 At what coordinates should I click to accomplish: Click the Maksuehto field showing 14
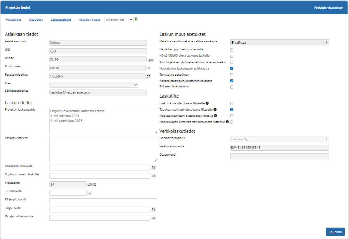tap(68, 184)
